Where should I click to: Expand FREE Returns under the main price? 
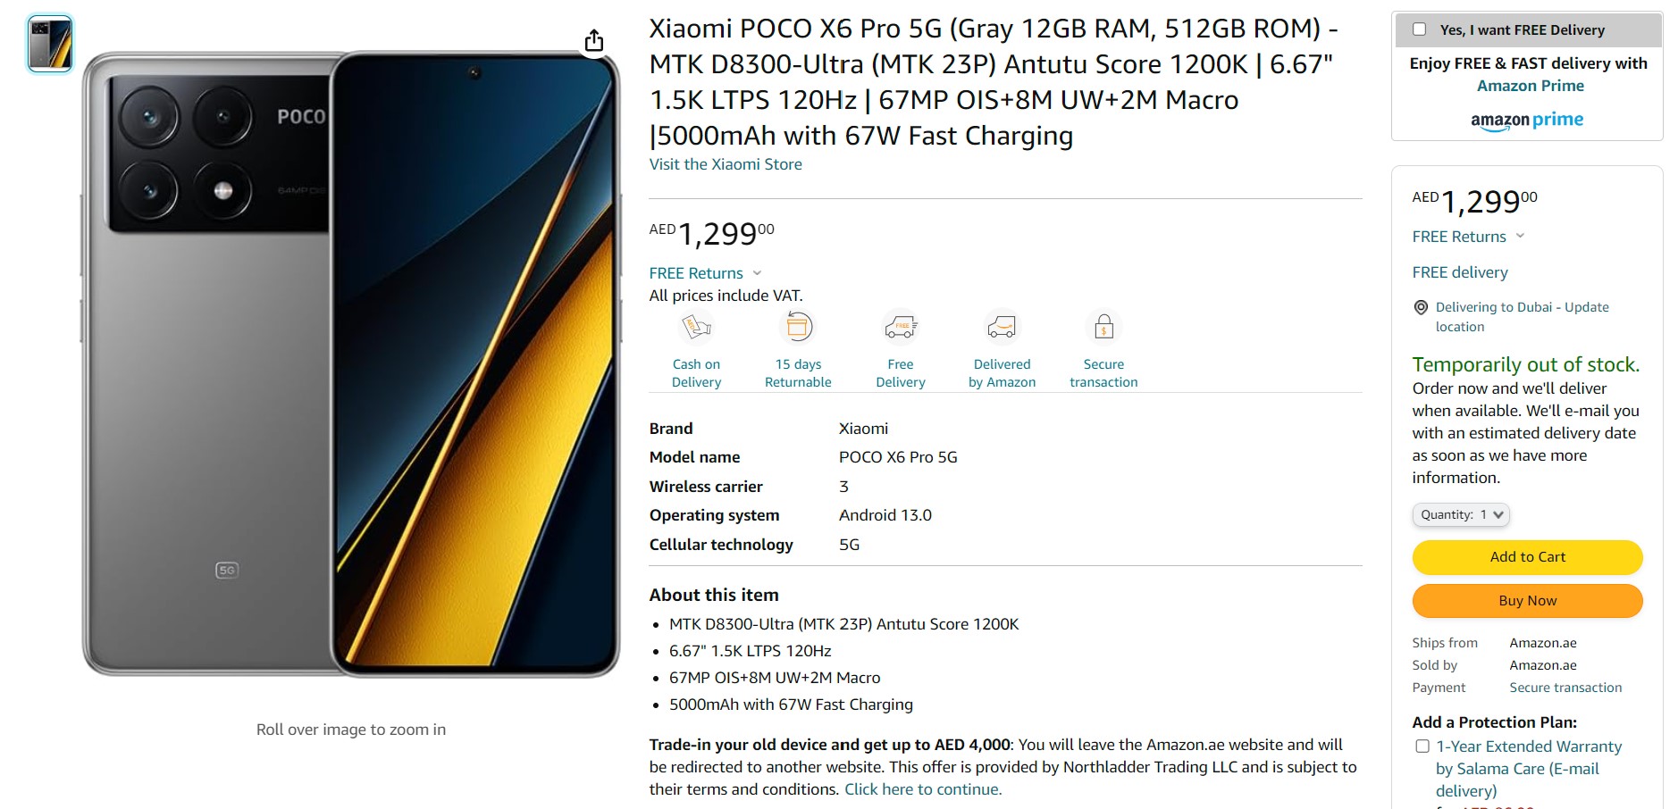(x=705, y=273)
